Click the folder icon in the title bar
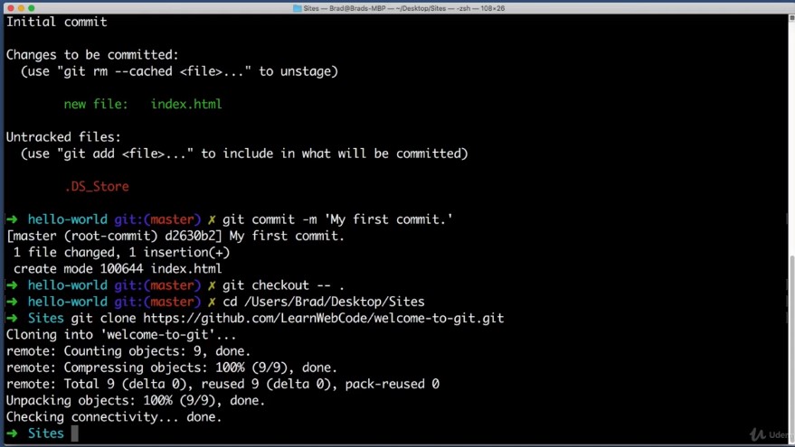The image size is (795, 447). point(298,7)
